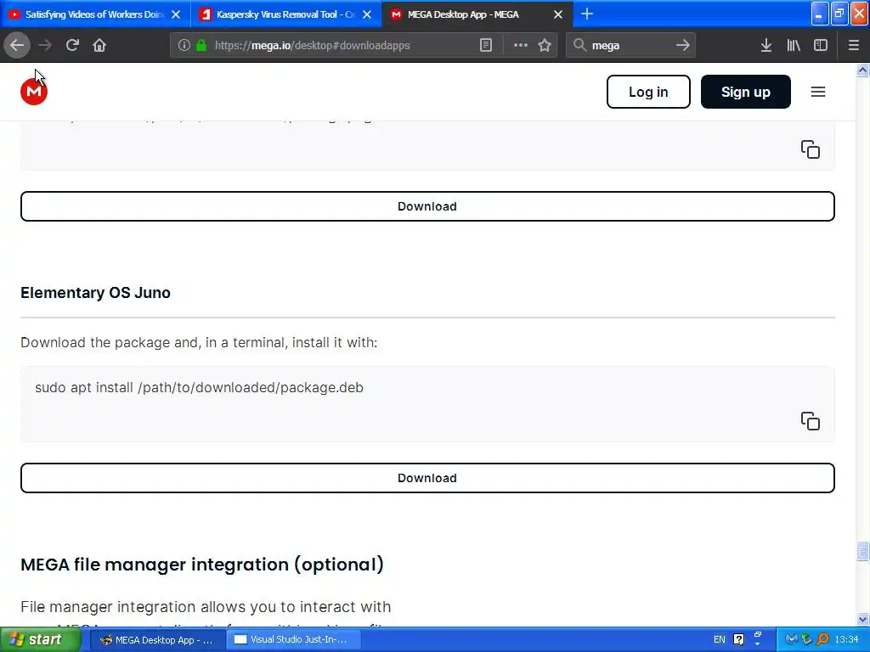Copy command in the upper code box

(810, 149)
